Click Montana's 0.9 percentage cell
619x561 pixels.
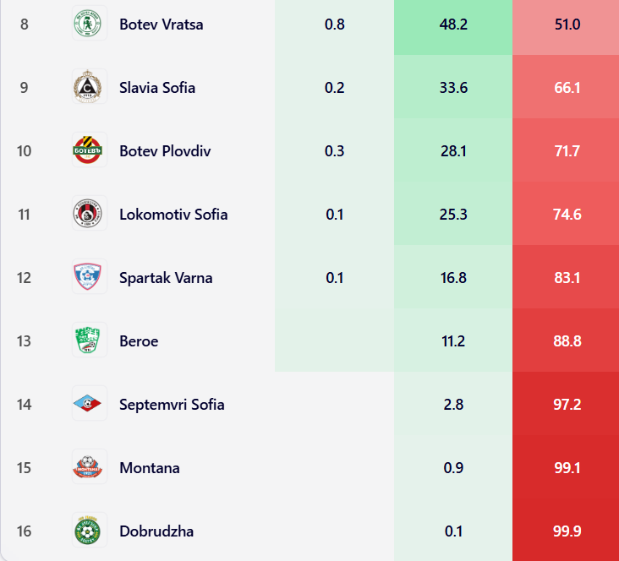[x=452, y=468]
